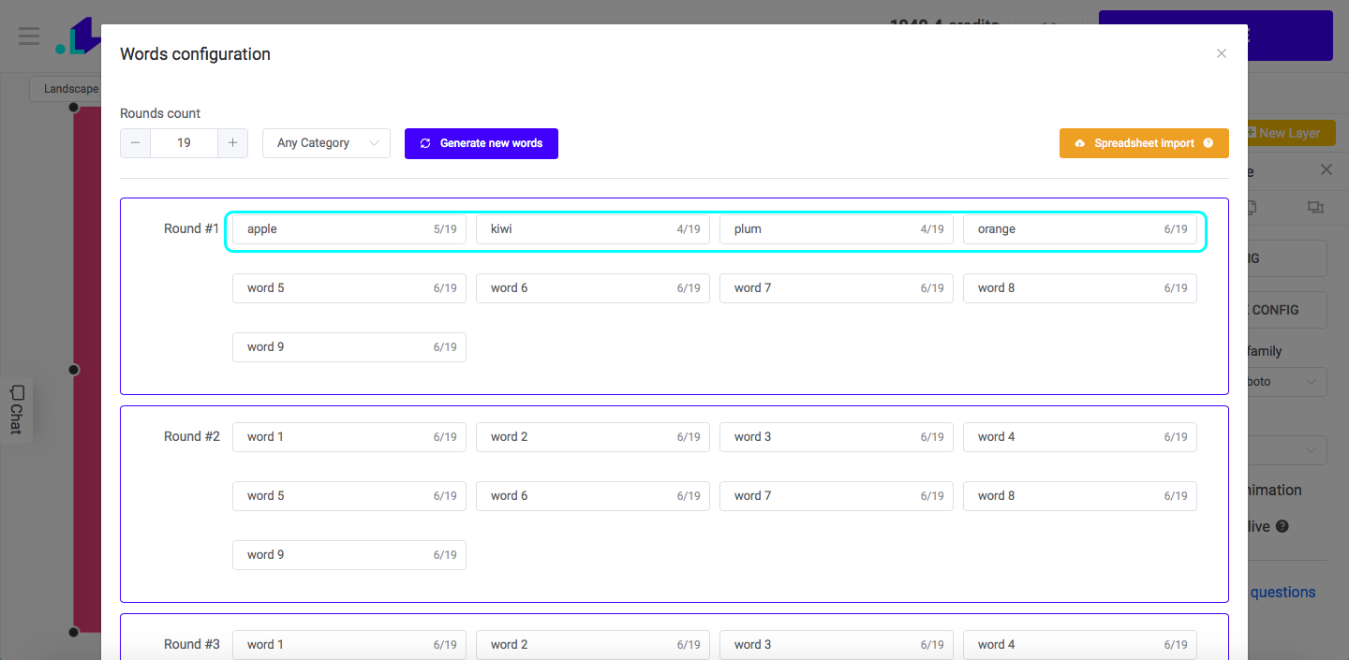Edit 'word 6' field in Round #1

pyautogui.click(x=593, y=288)
